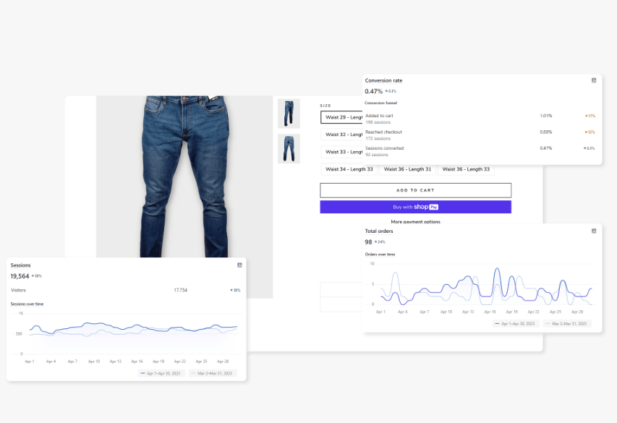Select size Waist 34 - Length 33
This screenshot has width=617, height=423.
point(349,169)
